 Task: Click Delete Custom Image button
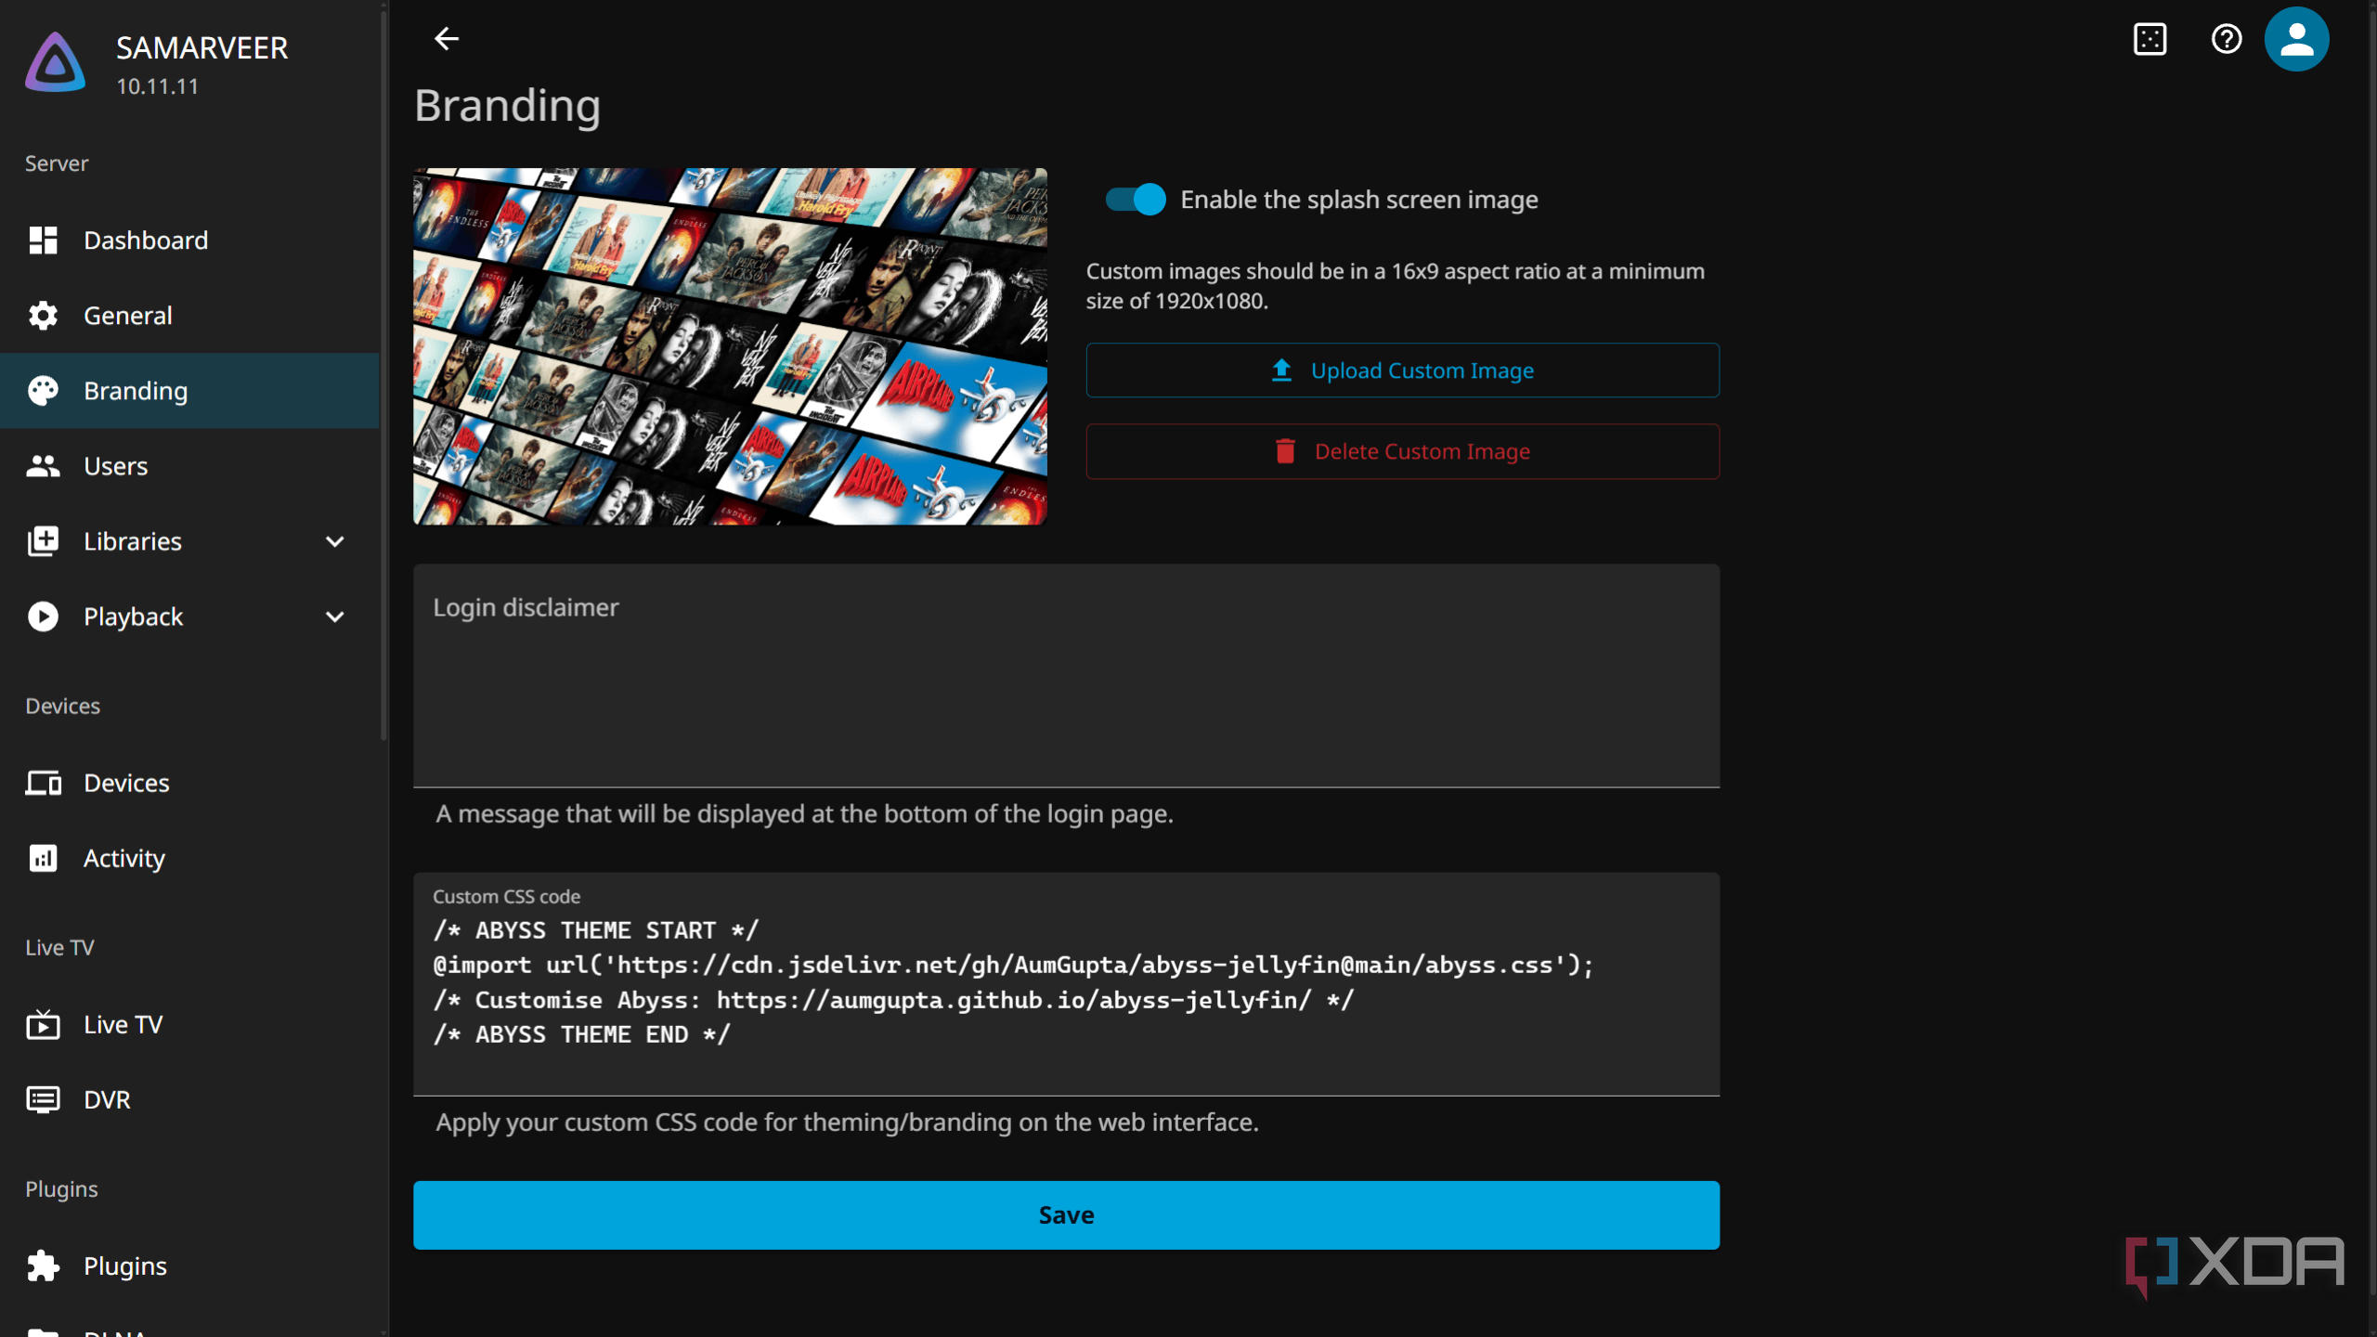coord(1402,451)
